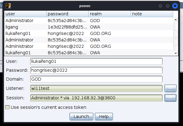
Task: Sort credentials by password column
Action: pyautogui.click(x=67, y=14)
